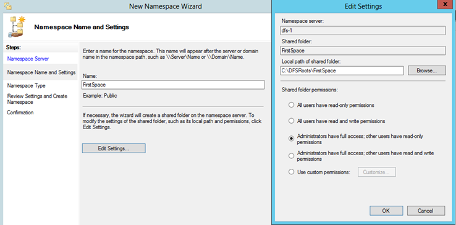Click the Local path of shared folder field
This screenshot has height=225, width=456.
coord(342,70)
